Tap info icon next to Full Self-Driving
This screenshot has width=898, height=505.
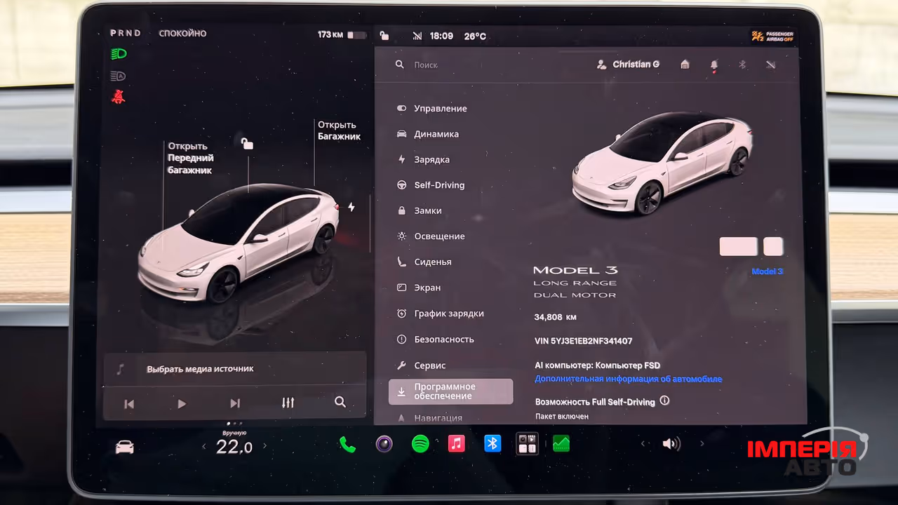[664, 401]
